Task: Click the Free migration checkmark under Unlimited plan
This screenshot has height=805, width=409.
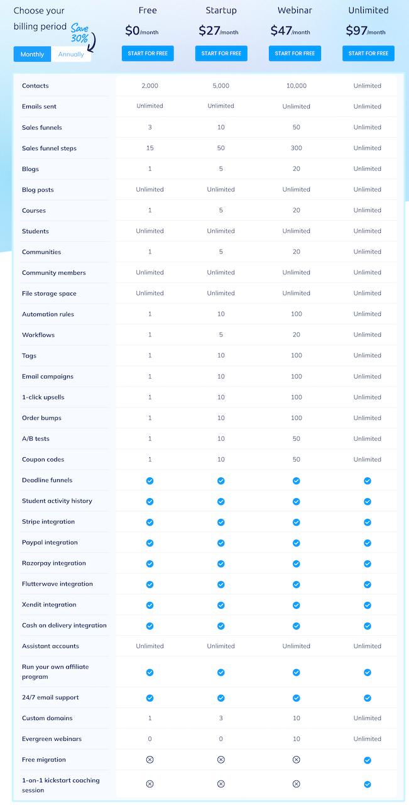Action: point(368,760)
